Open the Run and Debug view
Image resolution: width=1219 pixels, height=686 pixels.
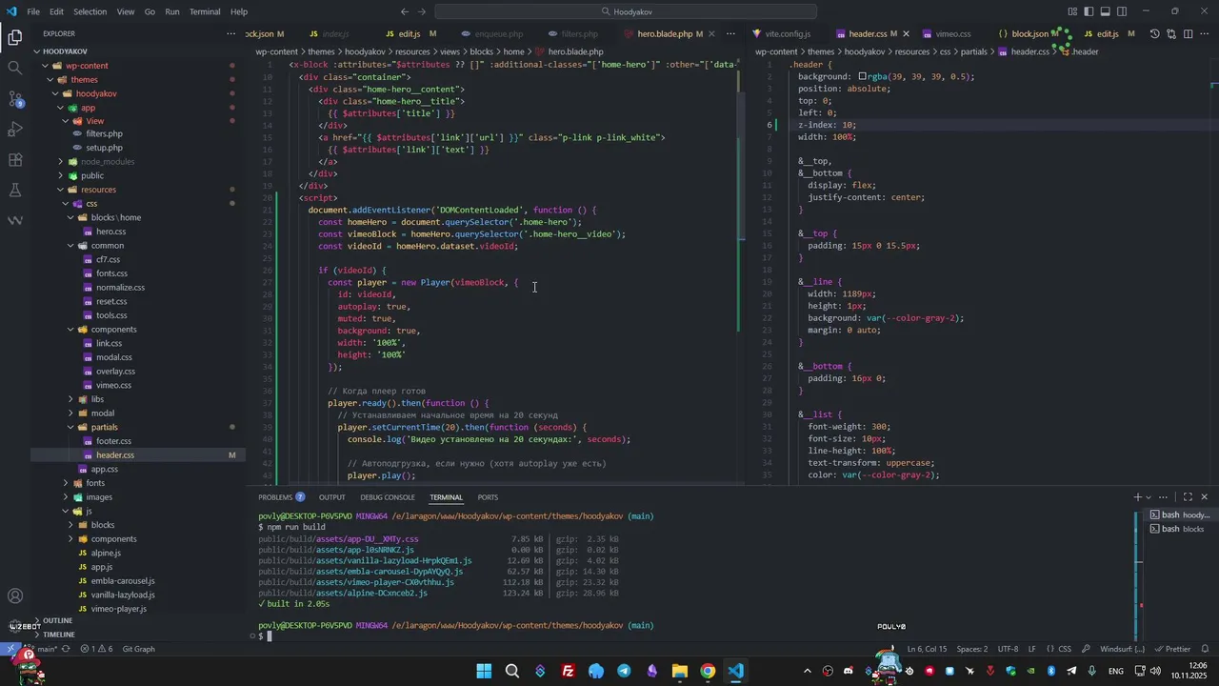tap(15, 130)
